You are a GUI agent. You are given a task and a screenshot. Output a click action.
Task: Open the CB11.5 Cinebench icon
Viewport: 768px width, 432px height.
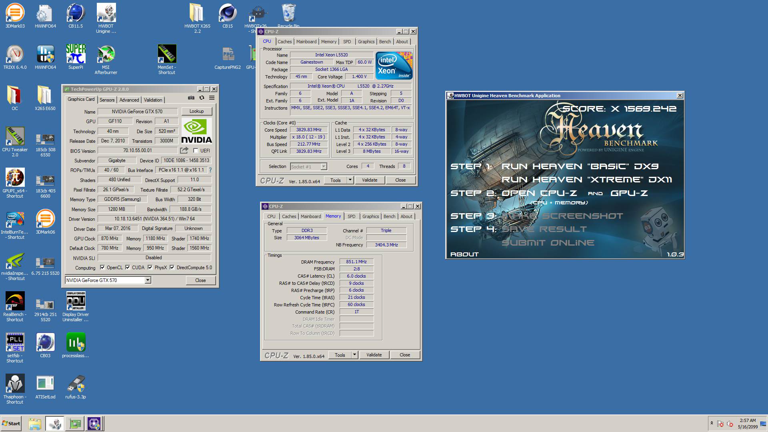(x=76, y=16)
